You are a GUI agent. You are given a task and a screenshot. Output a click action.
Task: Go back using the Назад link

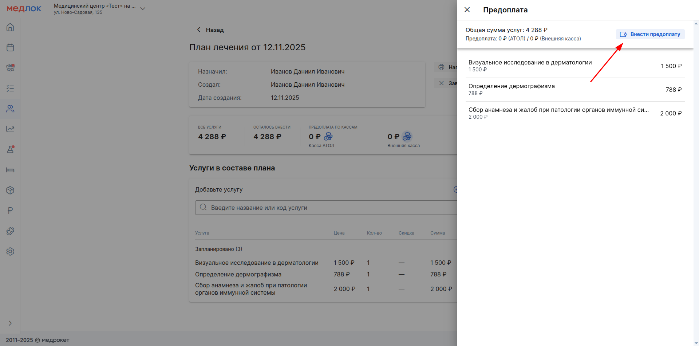coord(210,30)
